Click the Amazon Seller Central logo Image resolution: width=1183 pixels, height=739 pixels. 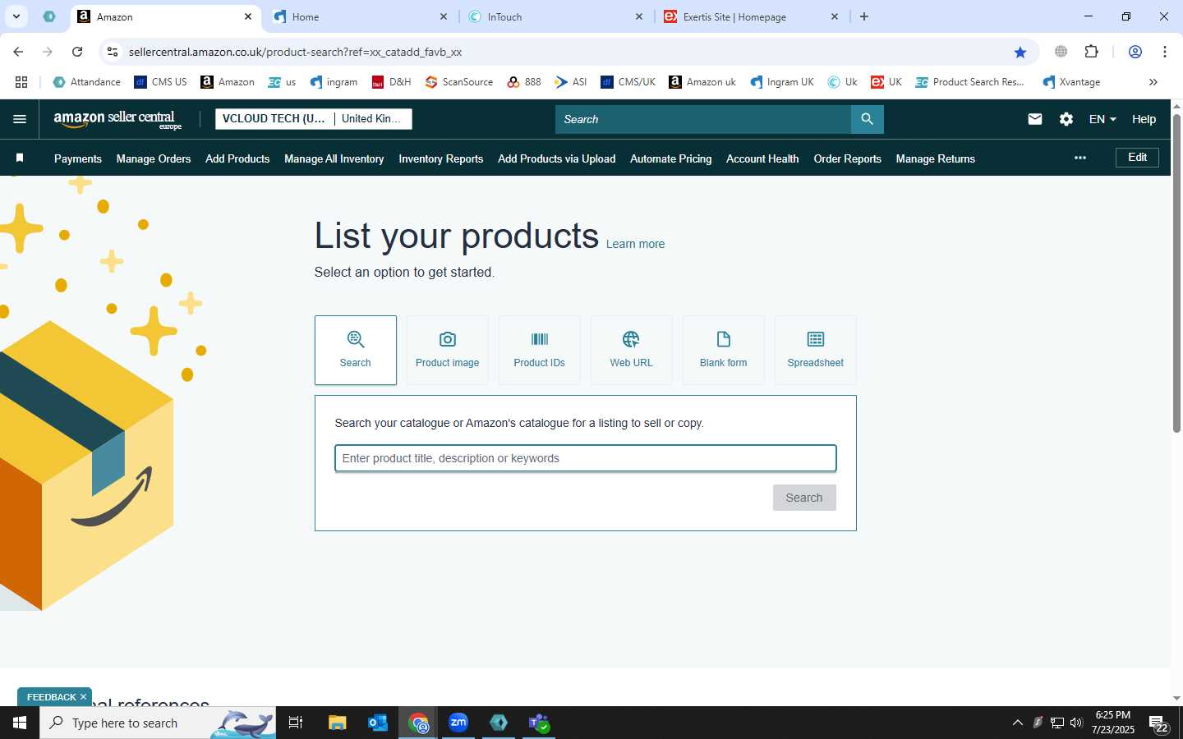(117, 120)
